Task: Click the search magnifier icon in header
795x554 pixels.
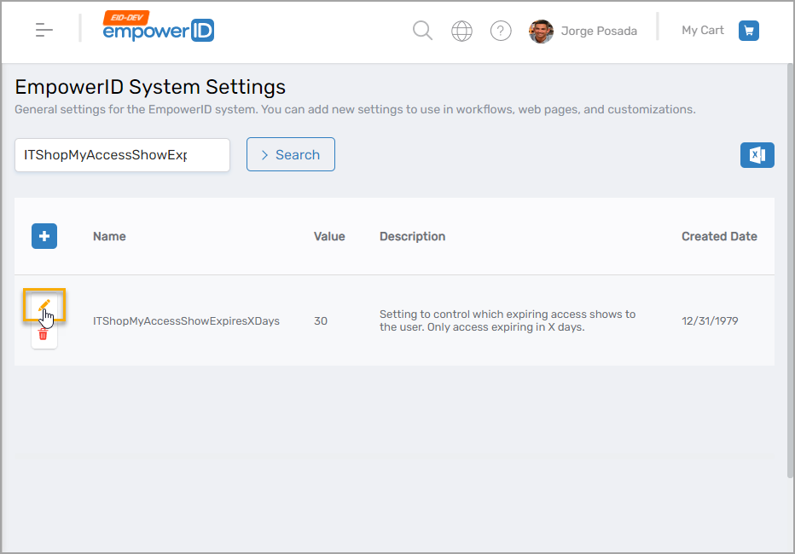Action: (422, 30)
